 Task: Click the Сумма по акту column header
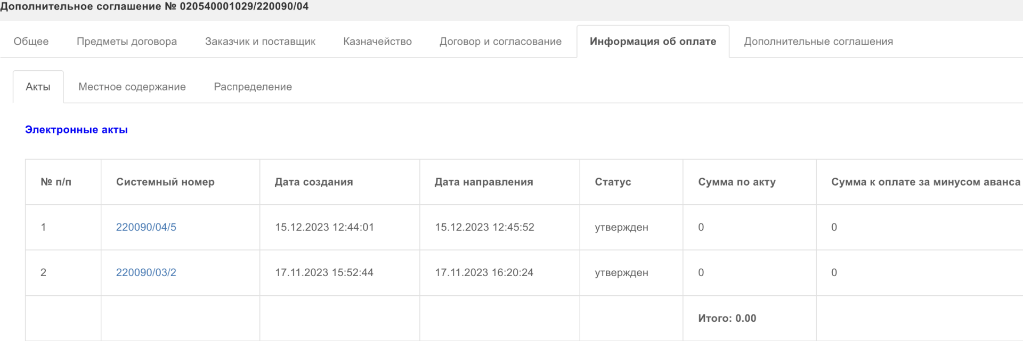[737, 182]
